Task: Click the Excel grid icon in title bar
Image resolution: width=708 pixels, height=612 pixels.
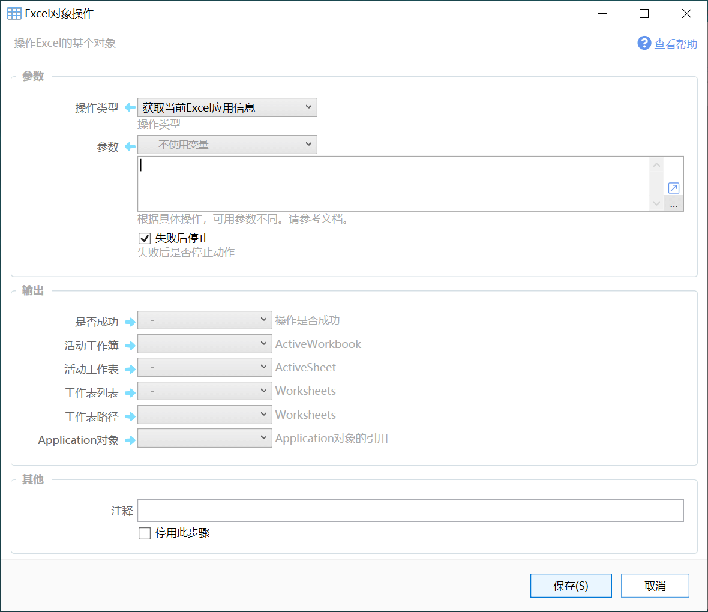Action: coord(14,14)
